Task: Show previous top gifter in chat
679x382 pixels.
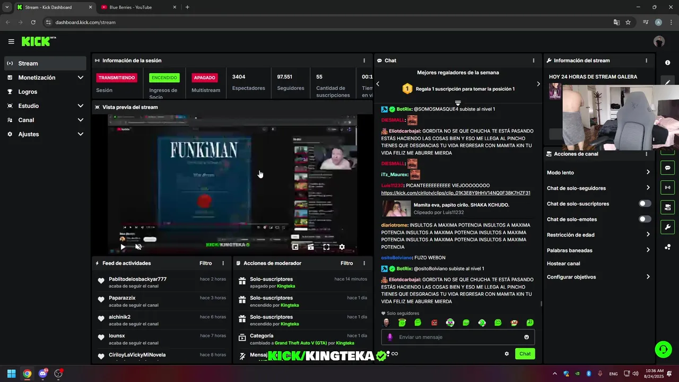Action: (378, 84)
